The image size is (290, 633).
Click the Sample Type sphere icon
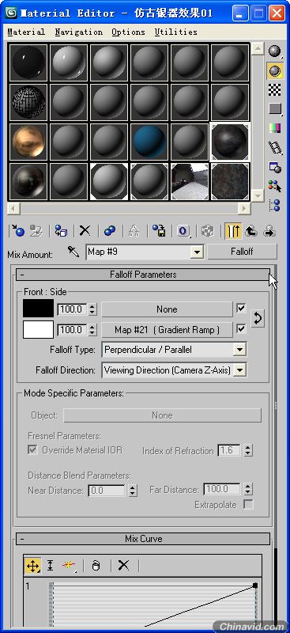click(275, 51)
